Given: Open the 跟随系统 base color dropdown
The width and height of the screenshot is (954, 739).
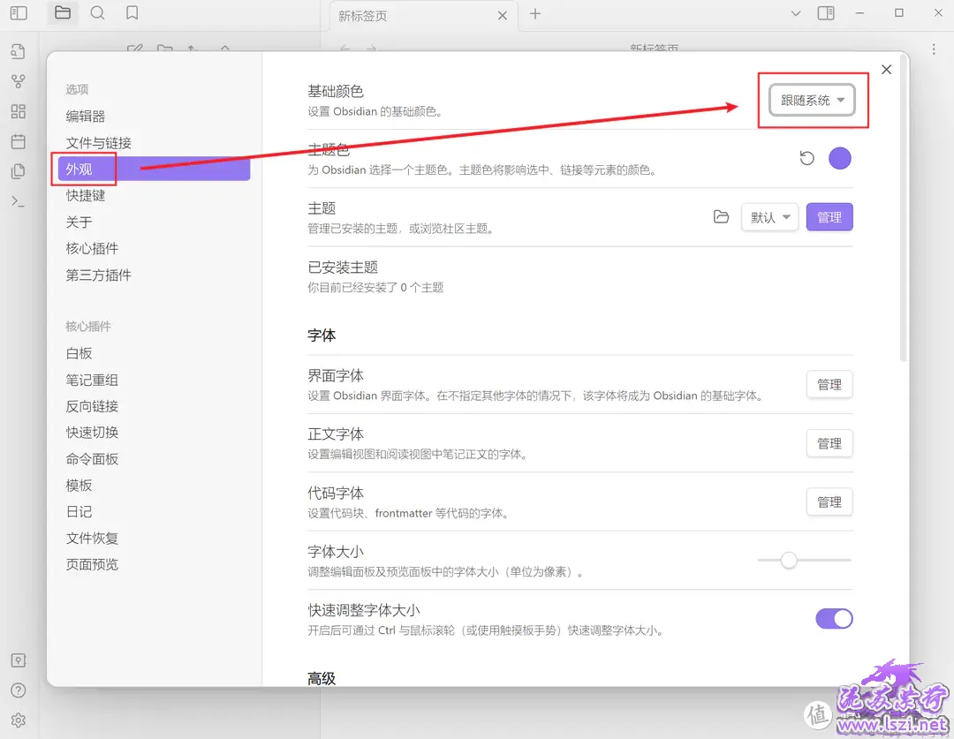Looking at the screenshot, I should (x=812, y=101).
